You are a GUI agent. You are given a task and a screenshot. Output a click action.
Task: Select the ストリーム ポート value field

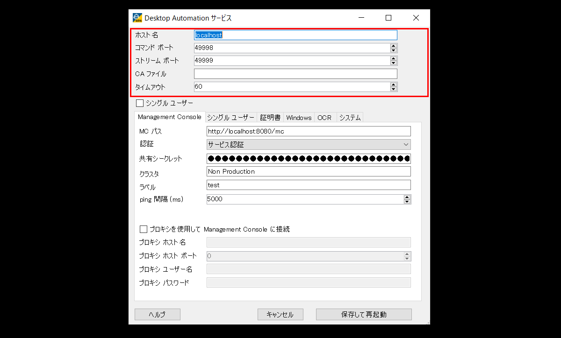click(292, 61)
